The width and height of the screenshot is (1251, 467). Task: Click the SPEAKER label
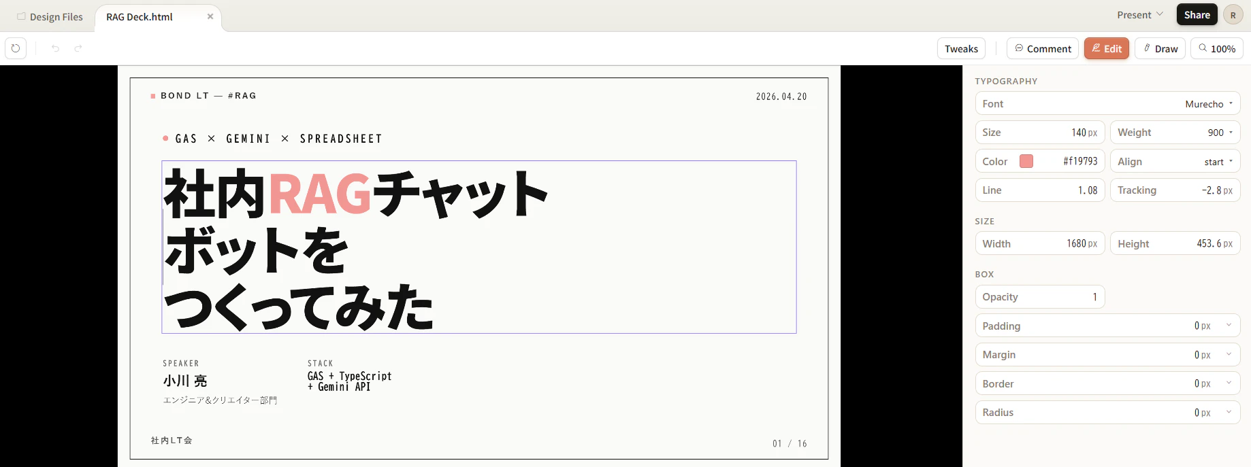pos(181,364)
